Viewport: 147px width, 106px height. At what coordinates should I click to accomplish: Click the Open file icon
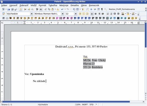click(x=9, y=9)
